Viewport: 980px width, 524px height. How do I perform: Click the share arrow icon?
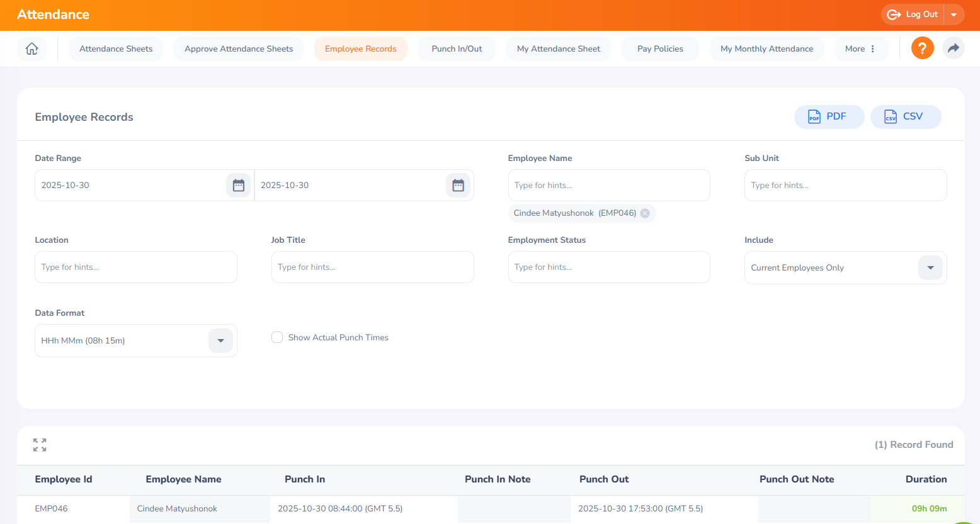(953, 48)
